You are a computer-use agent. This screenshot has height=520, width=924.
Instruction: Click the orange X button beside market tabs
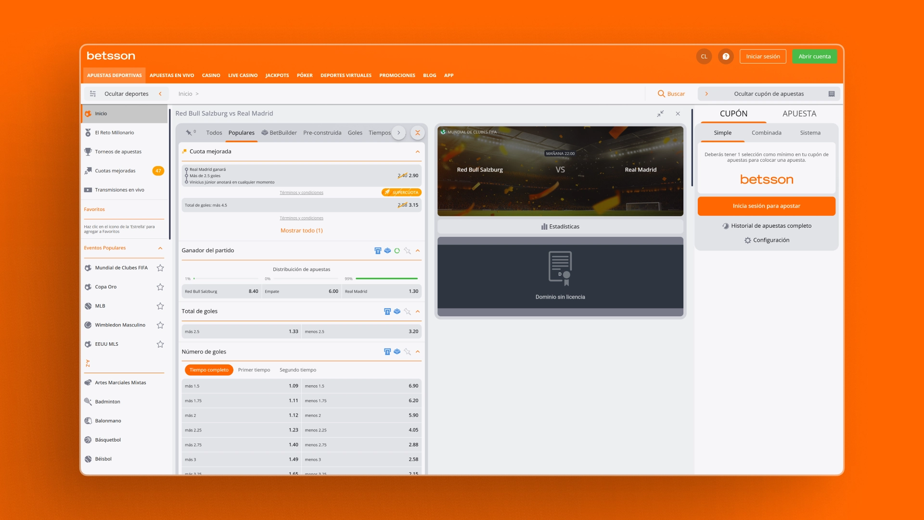[x=418, y=133]
